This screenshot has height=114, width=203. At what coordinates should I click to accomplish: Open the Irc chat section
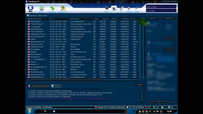[x=121, y=9]
